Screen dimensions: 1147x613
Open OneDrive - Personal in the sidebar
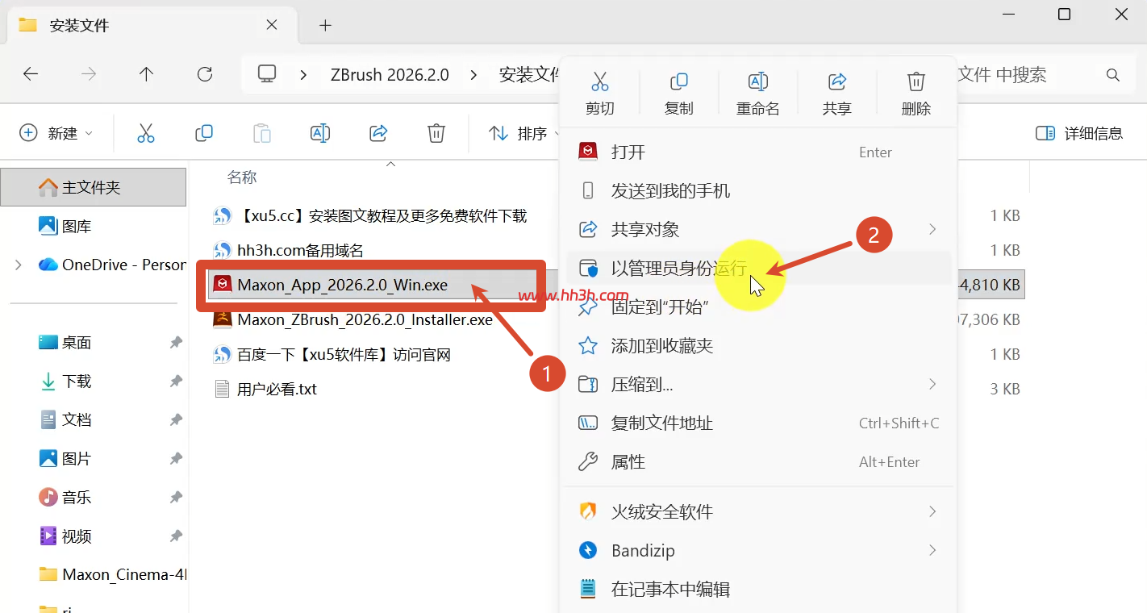coord(112,265)
